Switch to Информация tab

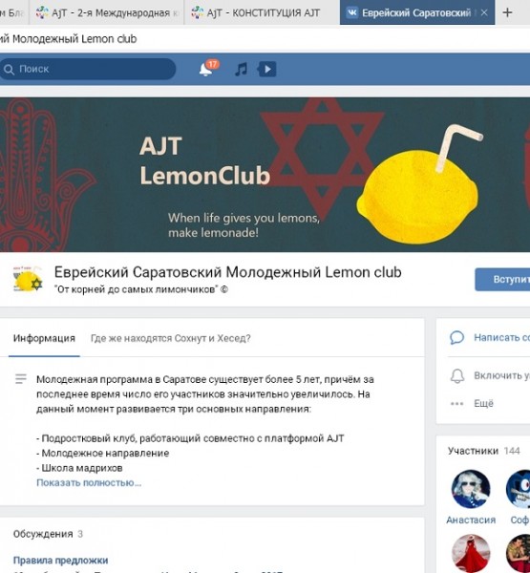click(x=44, y=338)
